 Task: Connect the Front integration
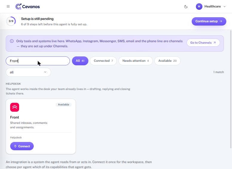click(22, 146)
